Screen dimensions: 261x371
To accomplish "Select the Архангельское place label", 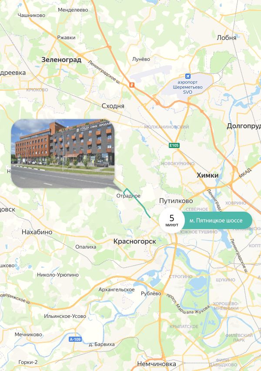I will pos(117,290).
